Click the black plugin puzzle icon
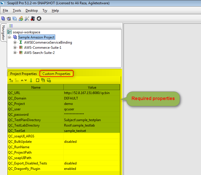Screen dimensions: 201x175 [39, 19]
